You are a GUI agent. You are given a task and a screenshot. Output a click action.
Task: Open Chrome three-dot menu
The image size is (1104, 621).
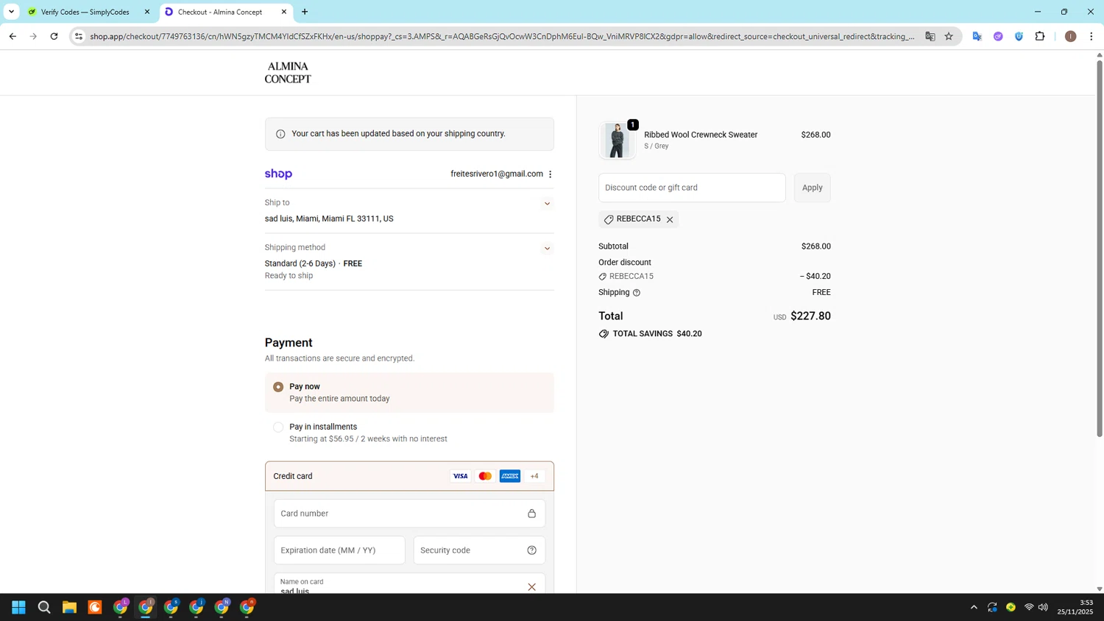click(x=1091, y=36)
